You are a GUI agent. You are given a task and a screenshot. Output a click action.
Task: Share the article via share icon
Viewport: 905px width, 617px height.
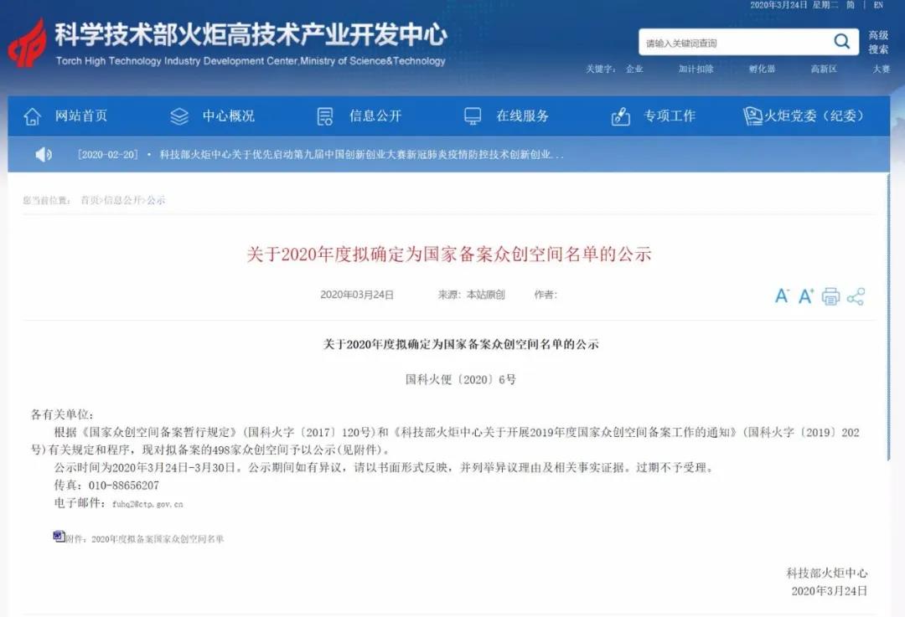(856, 296)
